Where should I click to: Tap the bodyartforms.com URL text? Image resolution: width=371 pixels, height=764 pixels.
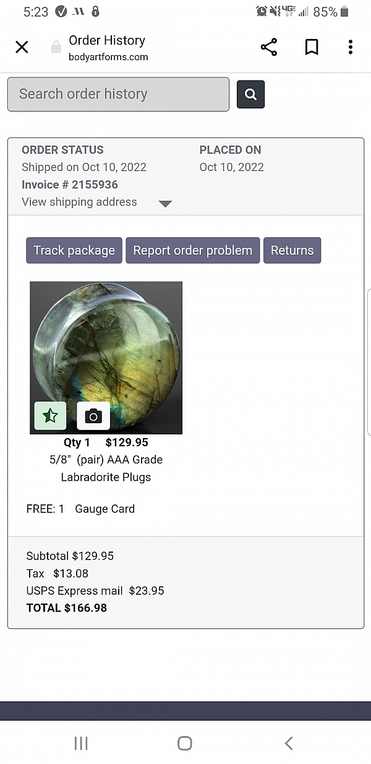click(108, 57)
